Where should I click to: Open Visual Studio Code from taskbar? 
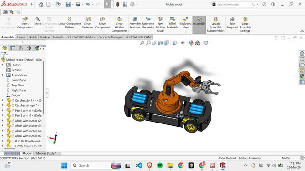[139, 166]
